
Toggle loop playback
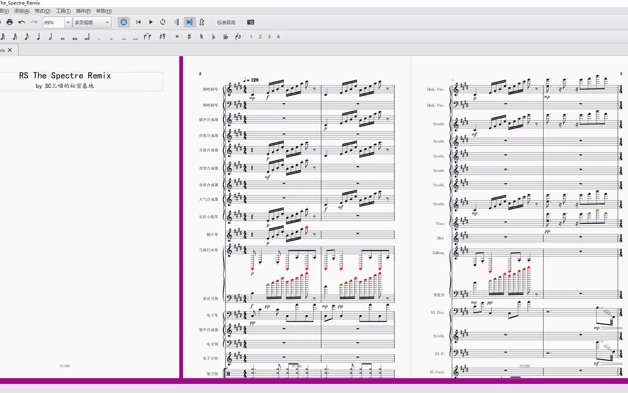tap(163, 22)
